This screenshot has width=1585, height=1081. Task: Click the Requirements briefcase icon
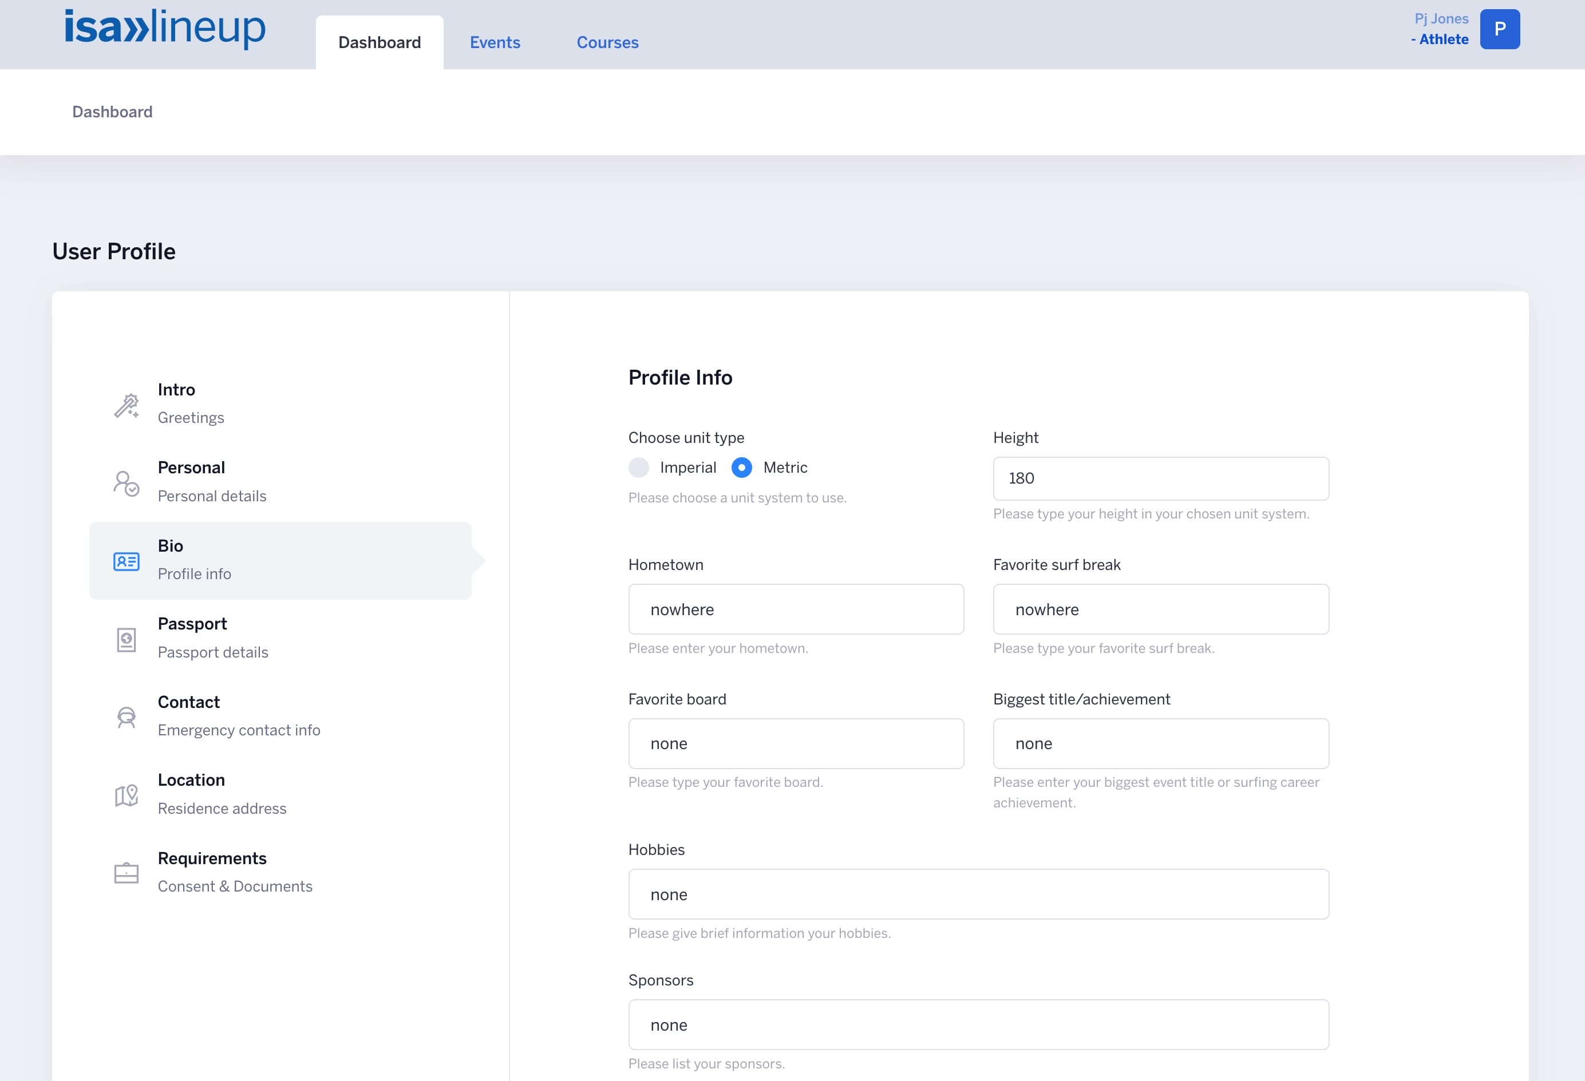coord(126,873)
